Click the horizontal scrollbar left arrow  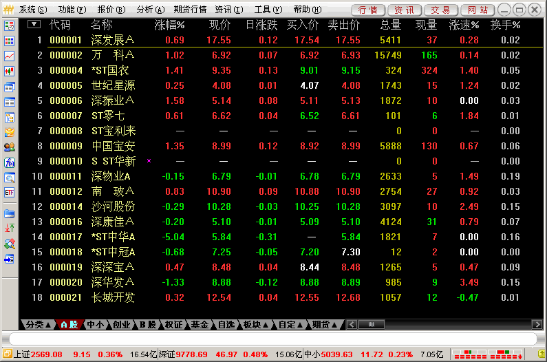[x=352, y=325]
